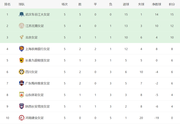Visit the 河南建业女足 team name link
The height and width of the screenshot is (125, 180).
pyautogui.click(x=34, y=118)
